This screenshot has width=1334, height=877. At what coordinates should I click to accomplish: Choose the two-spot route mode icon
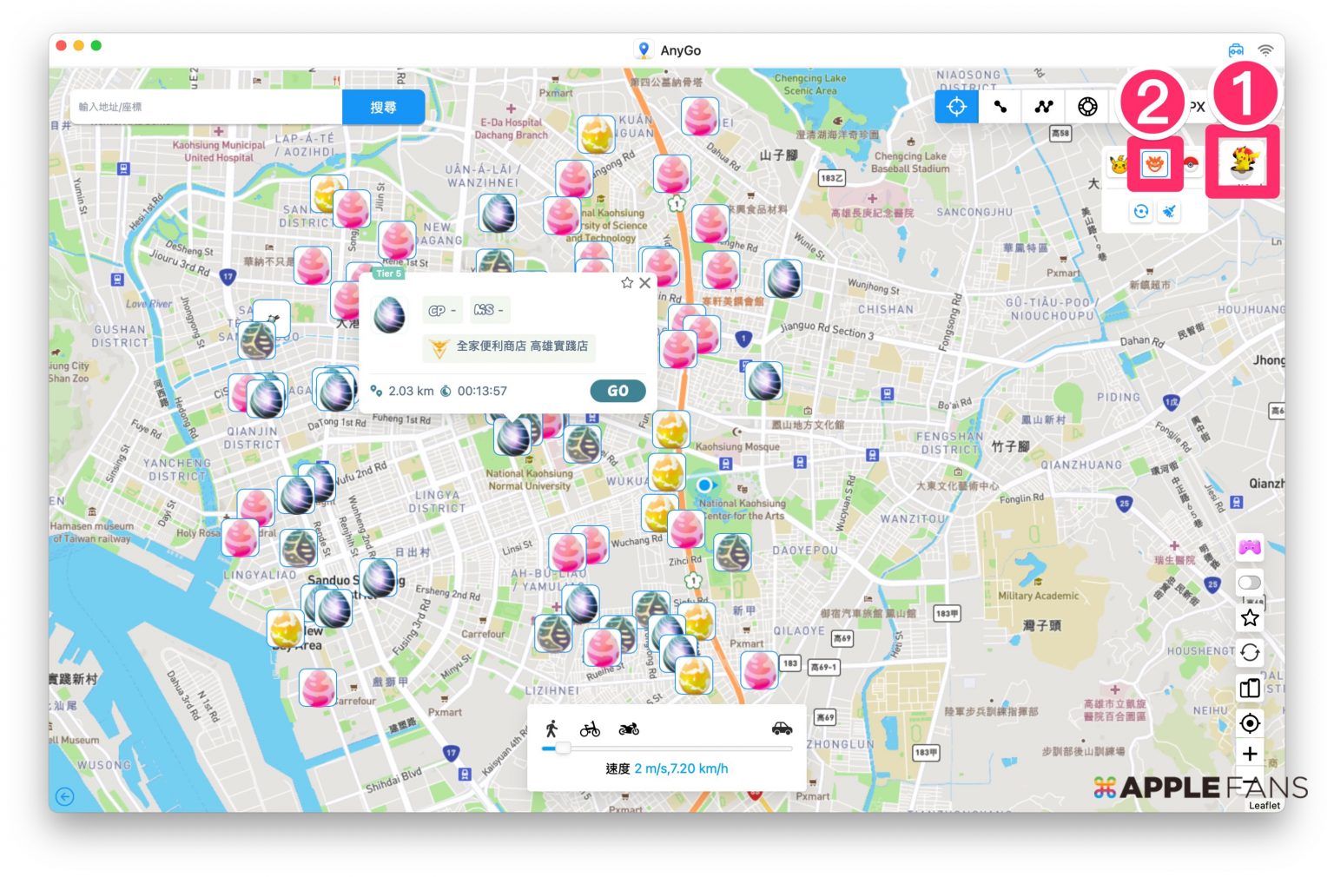click(1000, 107)
